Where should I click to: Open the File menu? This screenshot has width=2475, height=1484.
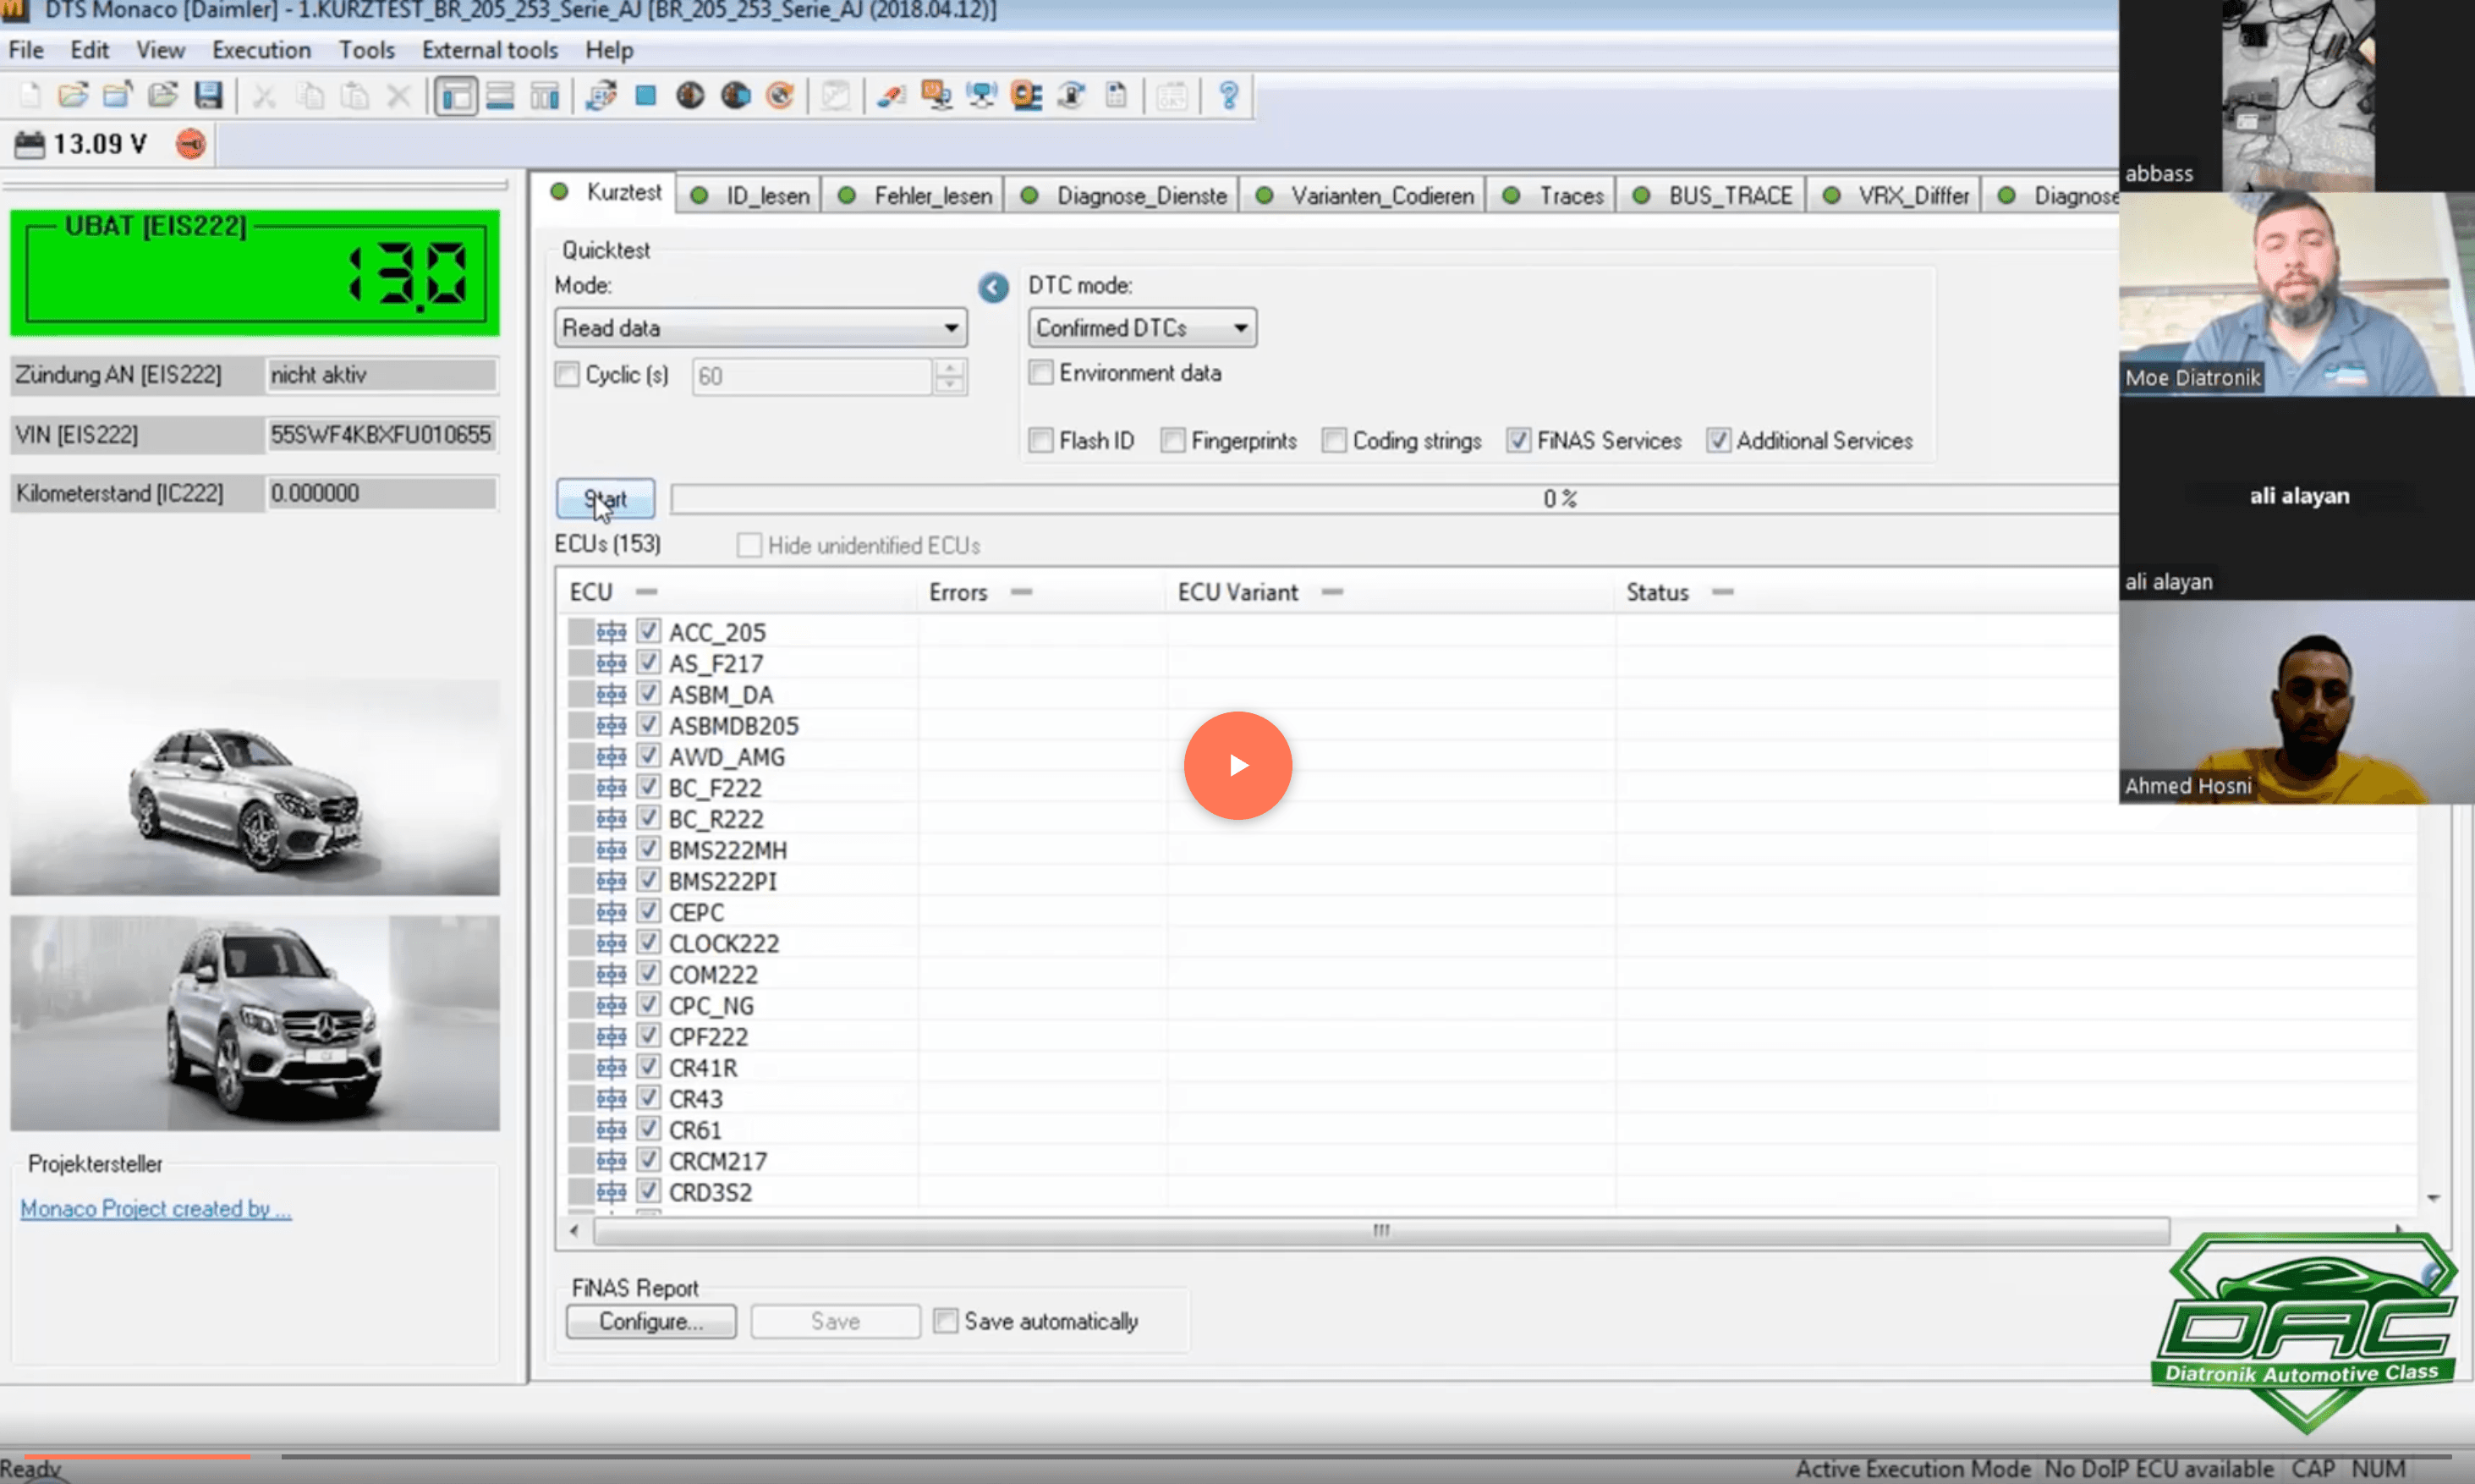26,50
